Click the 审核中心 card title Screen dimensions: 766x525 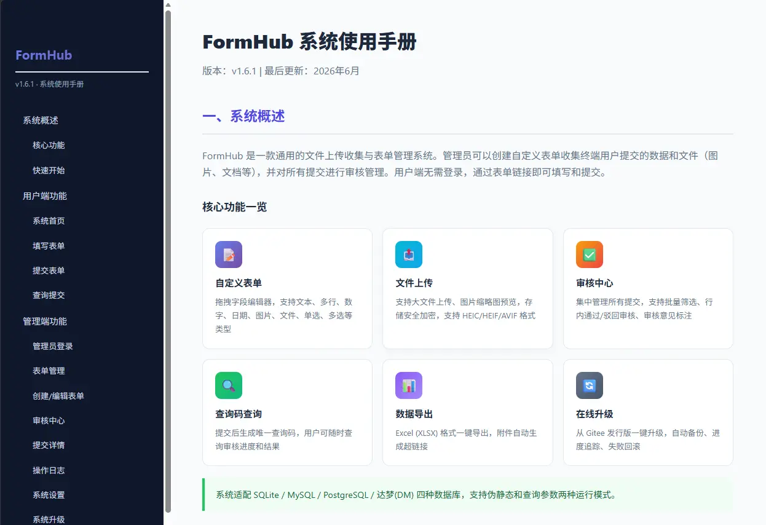click(594, 283)
